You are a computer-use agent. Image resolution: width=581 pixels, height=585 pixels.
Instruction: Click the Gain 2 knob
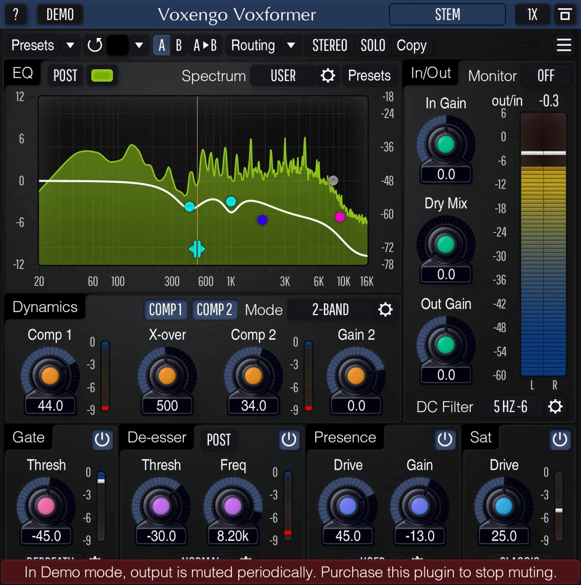(356, 376)
